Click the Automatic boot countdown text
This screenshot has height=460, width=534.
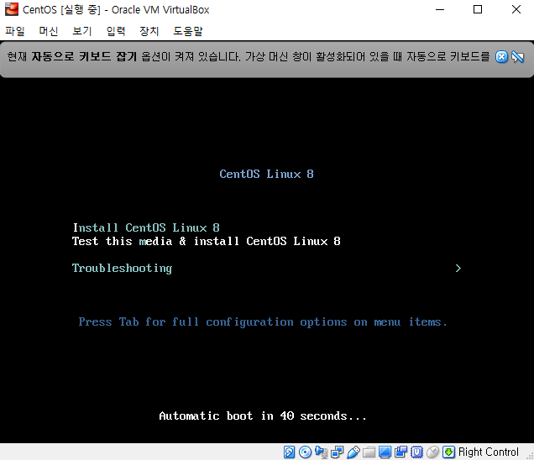[x=263, y=416]
